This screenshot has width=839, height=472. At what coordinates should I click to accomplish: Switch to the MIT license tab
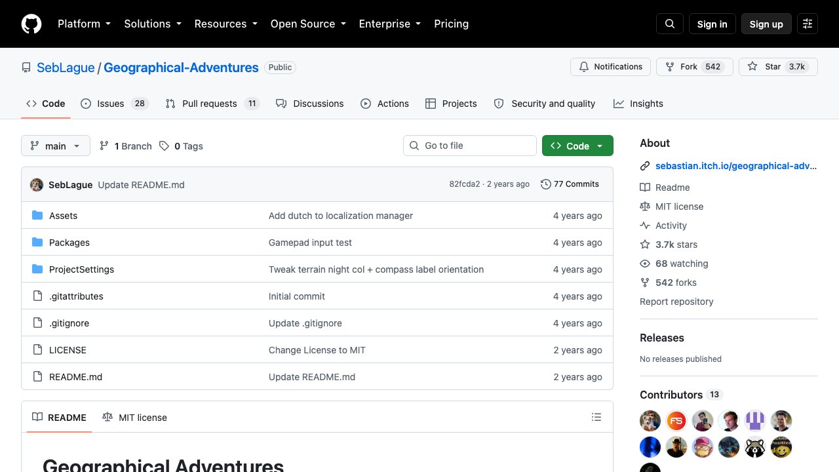tap(135, 417)
